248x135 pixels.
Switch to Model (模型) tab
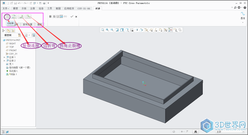click(15, 8)
